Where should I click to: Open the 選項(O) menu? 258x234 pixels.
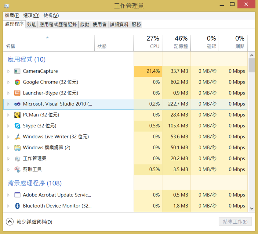[31, 16]
